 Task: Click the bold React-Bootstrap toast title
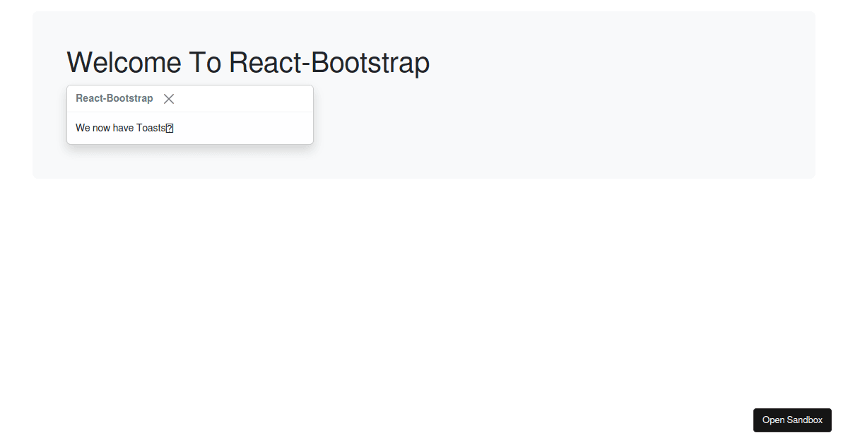point(114,99)
